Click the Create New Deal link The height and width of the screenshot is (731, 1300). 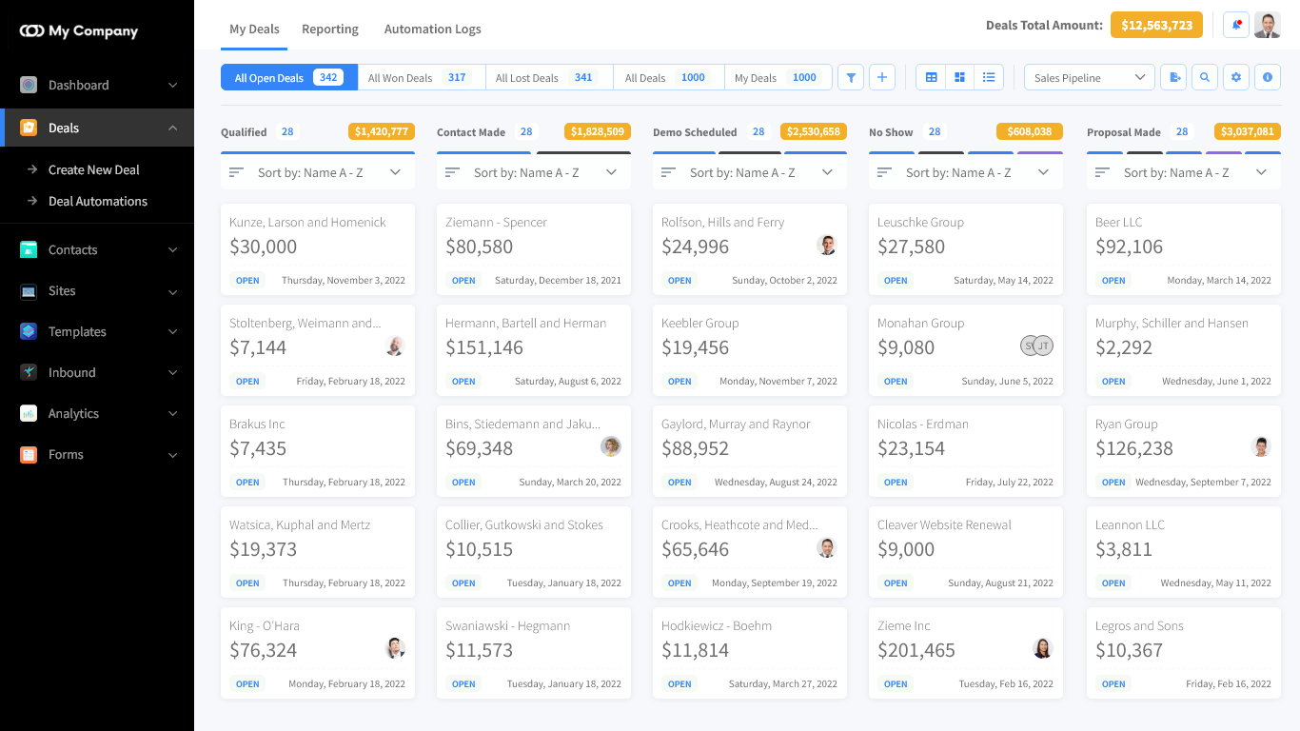94,169
